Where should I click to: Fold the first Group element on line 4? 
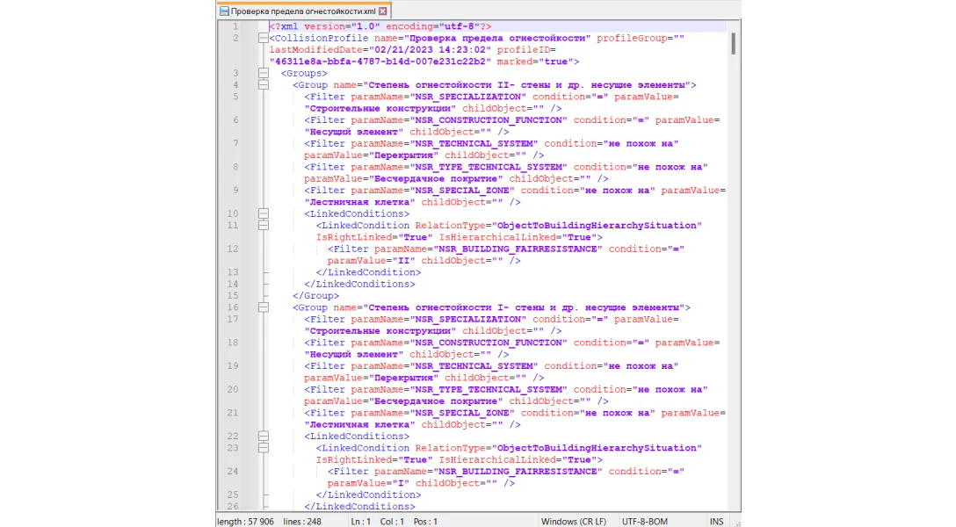[x=263, y=85]
